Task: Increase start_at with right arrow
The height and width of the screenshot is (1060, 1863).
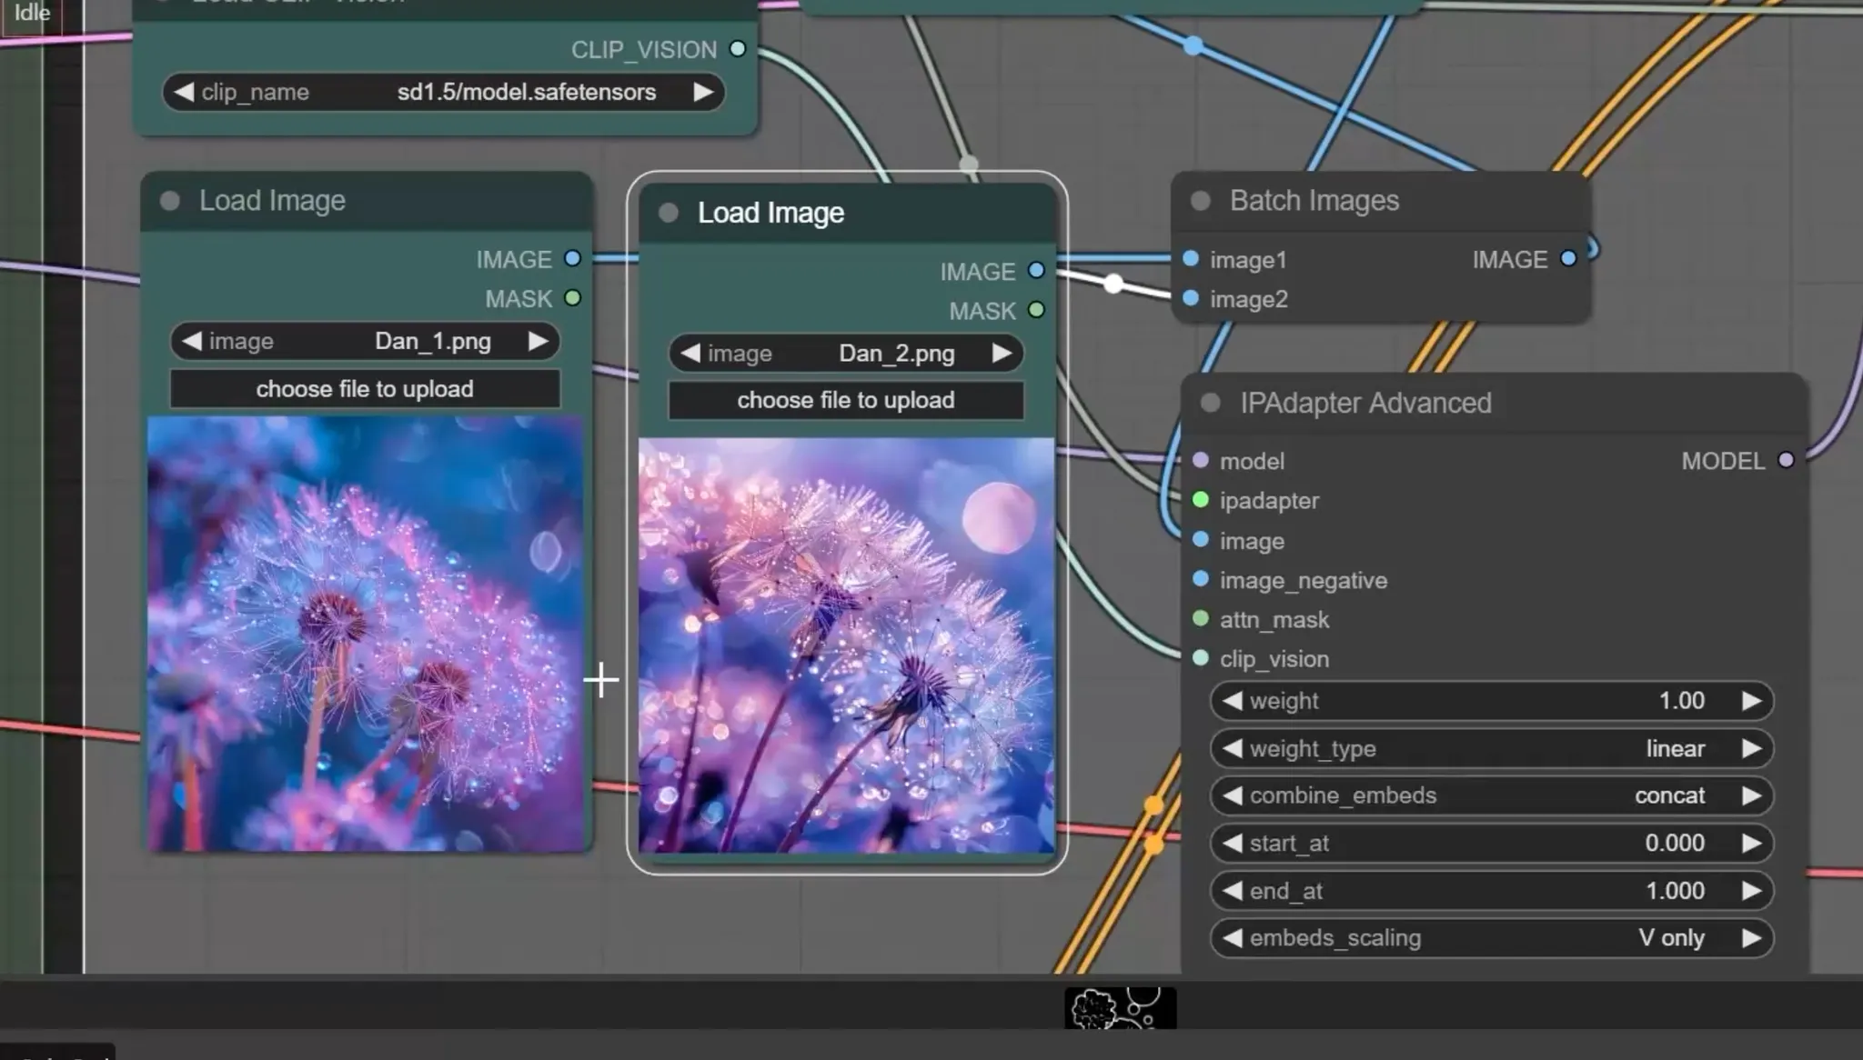Action: point(1751,843)
